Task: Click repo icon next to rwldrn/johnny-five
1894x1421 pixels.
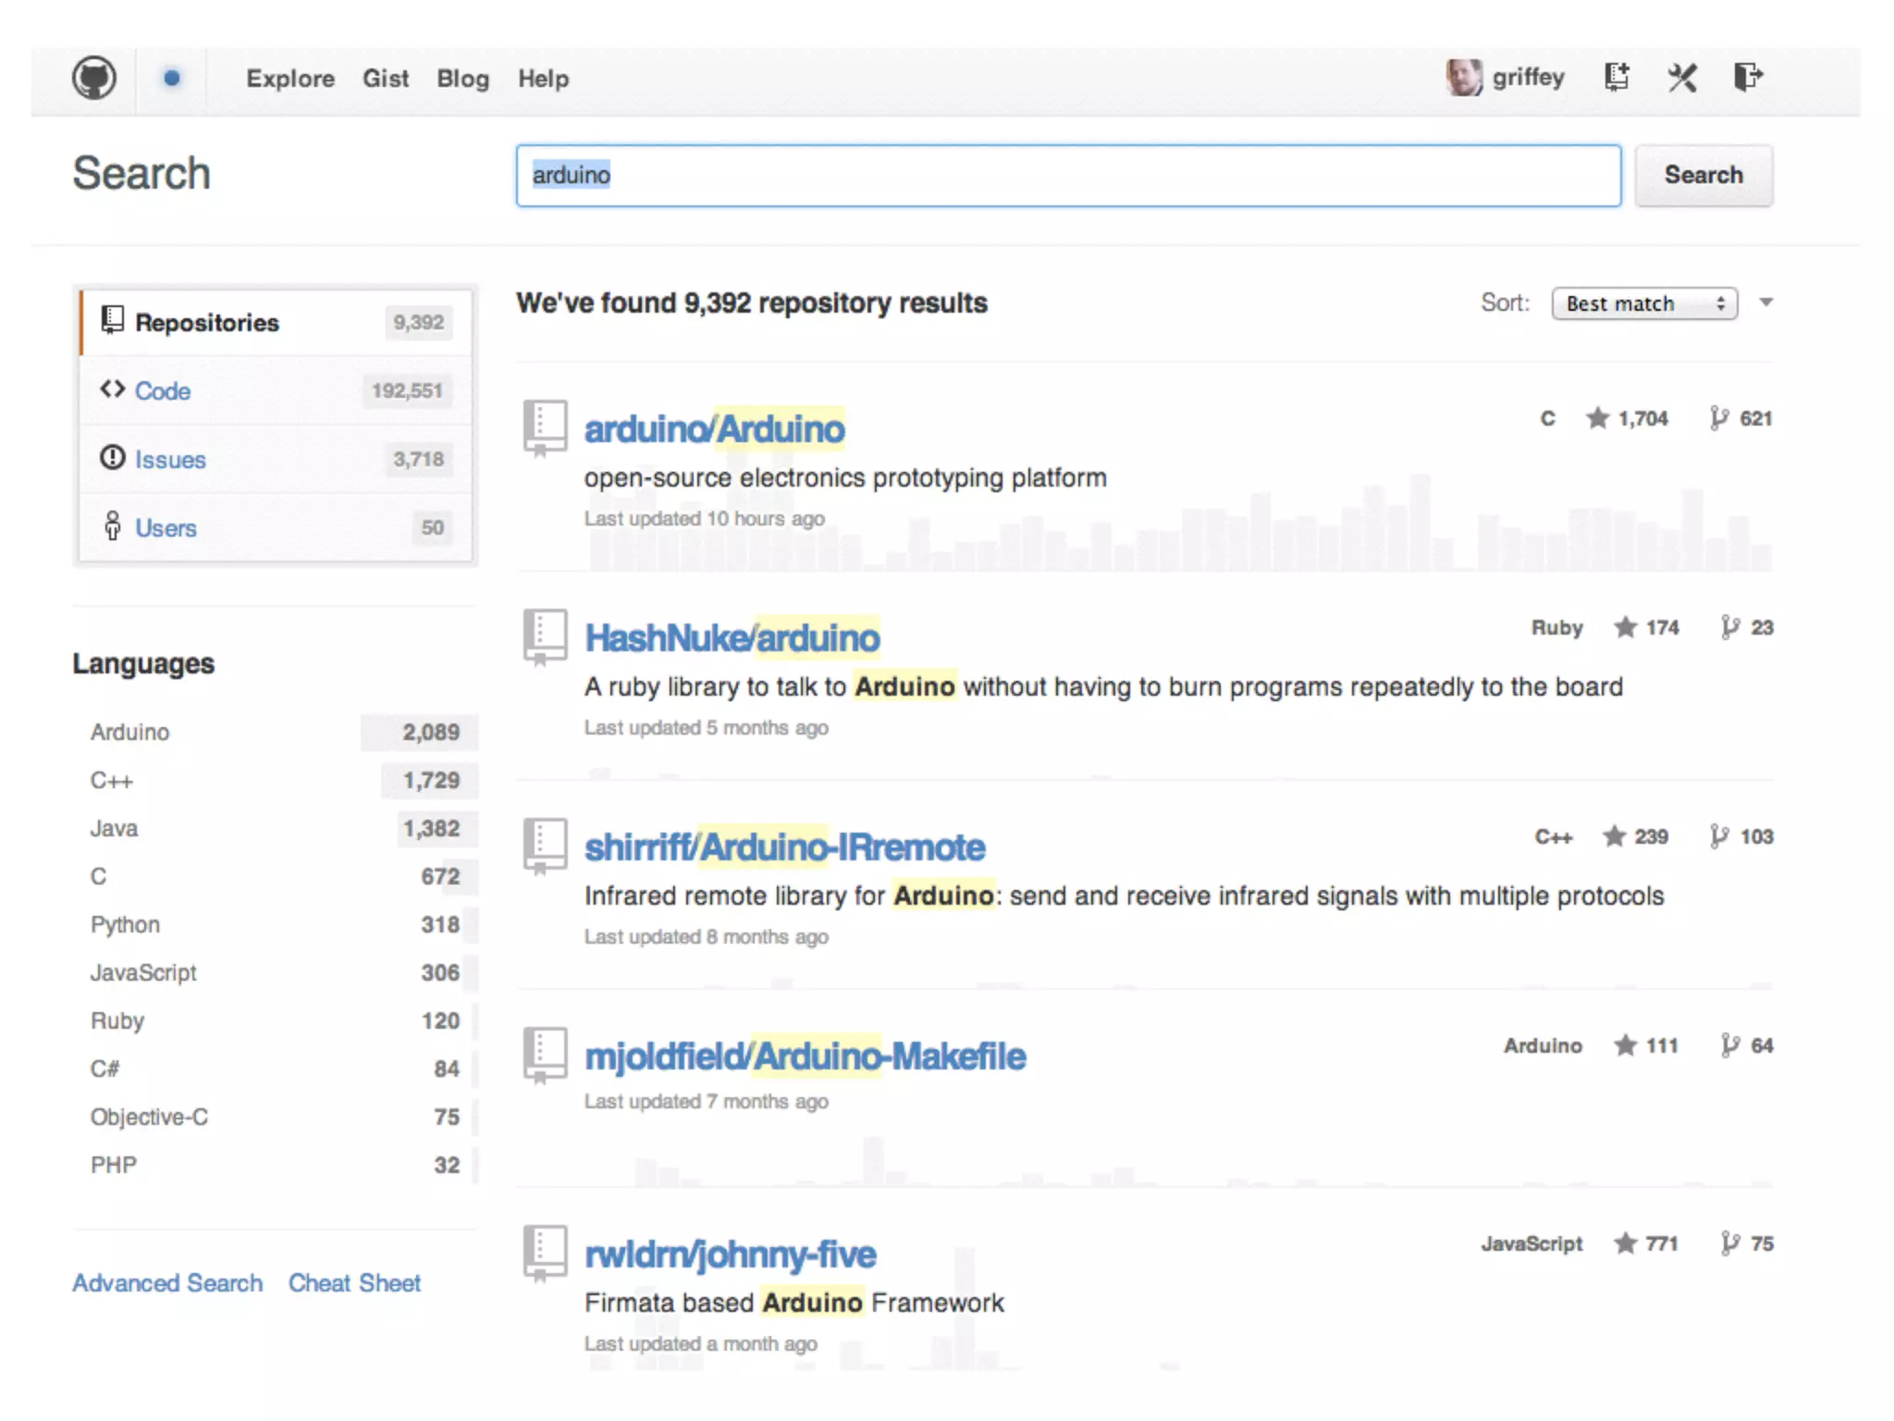Action: point(545,1254)
